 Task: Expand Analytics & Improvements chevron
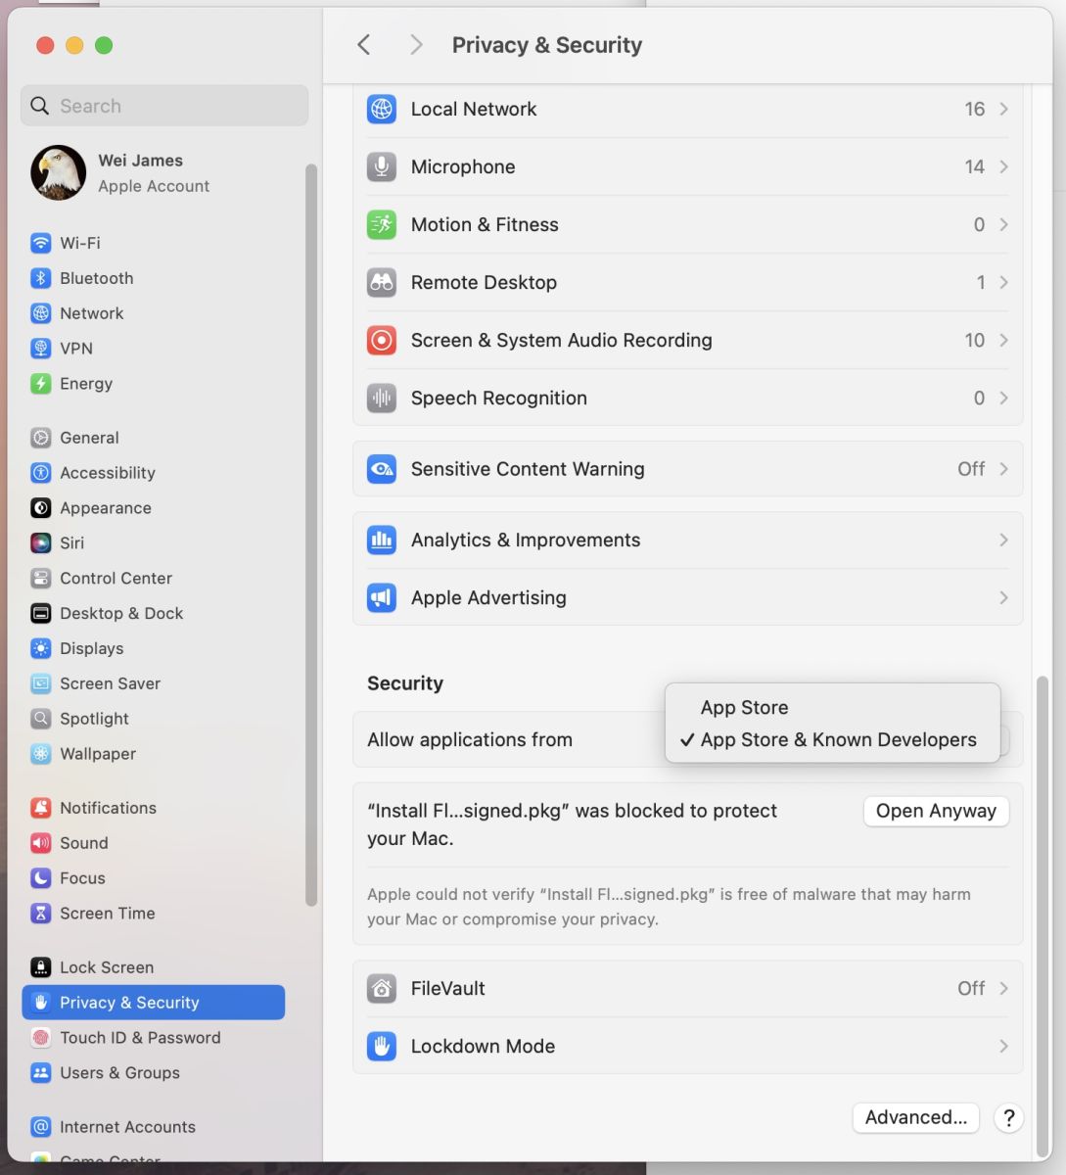pyautogui.click(x=1003, y=540)
